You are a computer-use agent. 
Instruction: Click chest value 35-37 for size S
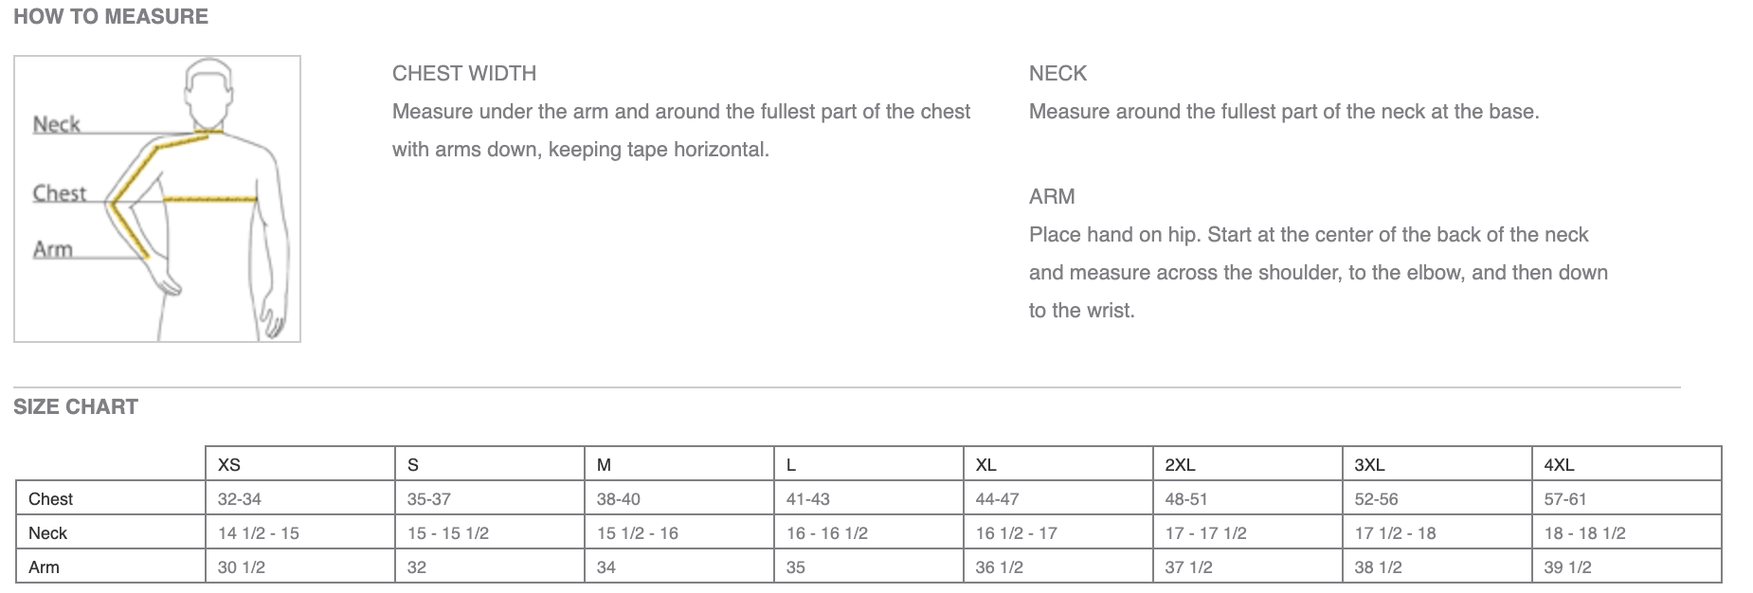pos(428,498)
